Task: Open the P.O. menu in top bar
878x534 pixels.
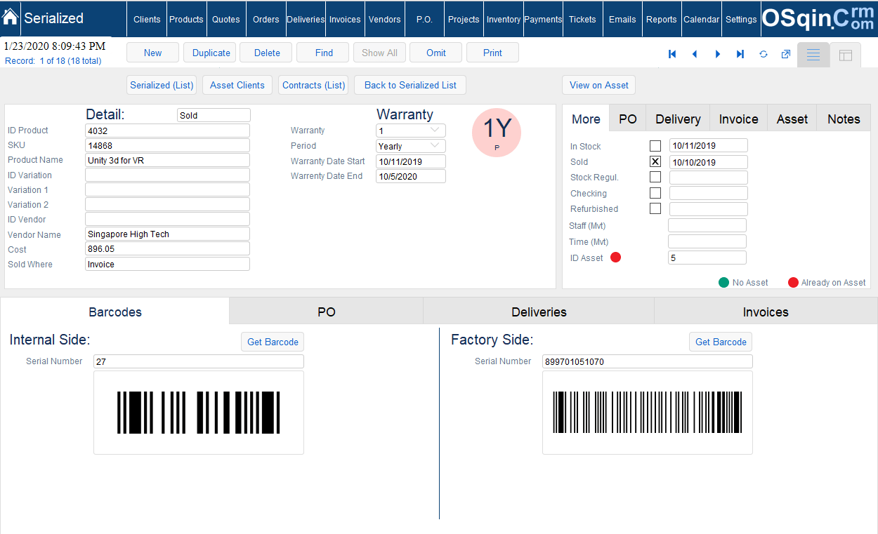Action: [424, 19]
